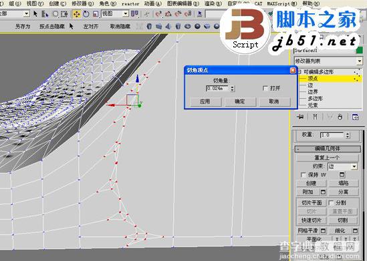Open settings box next to 网格平滑
The width and height of the screenshot is (367, 261).
(323, 231)
